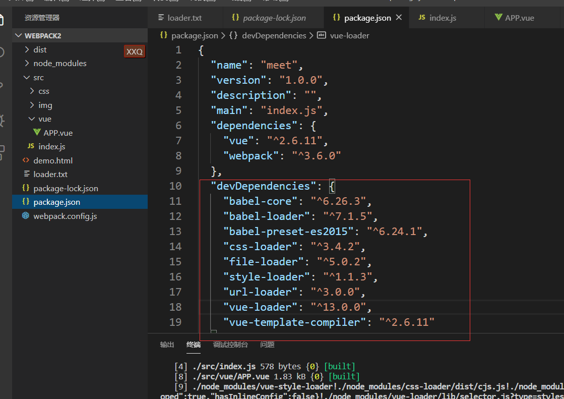The image size is (564, 399).
Task: Click the "1.0.0" version value
Action: (x=300, y=80)
